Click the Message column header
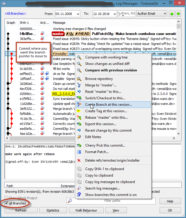186x218 pixels. point(114,23)
